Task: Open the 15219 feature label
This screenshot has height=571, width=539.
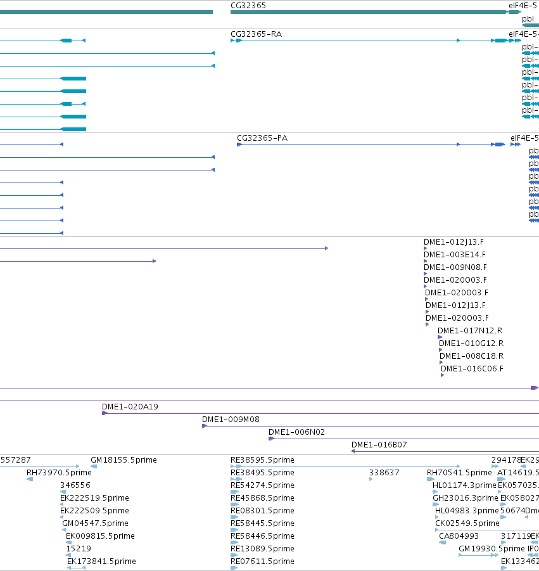Action: (79, 548)
